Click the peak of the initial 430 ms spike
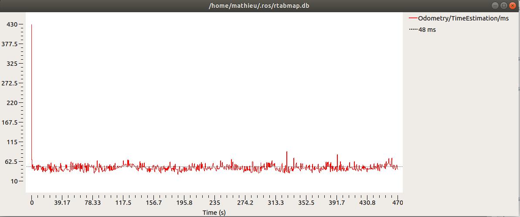Viewport: 520px width, 217px height. point(32,25)
